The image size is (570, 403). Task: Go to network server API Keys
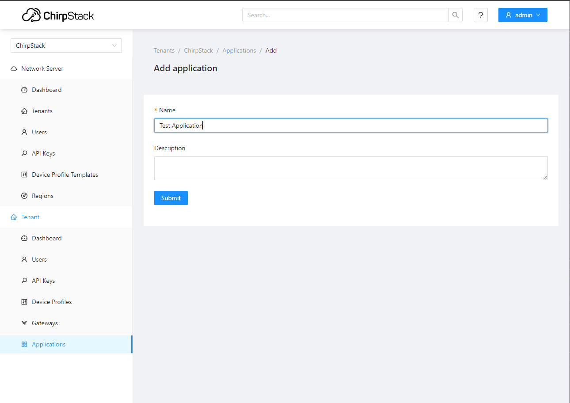click(x=43, y=153)
